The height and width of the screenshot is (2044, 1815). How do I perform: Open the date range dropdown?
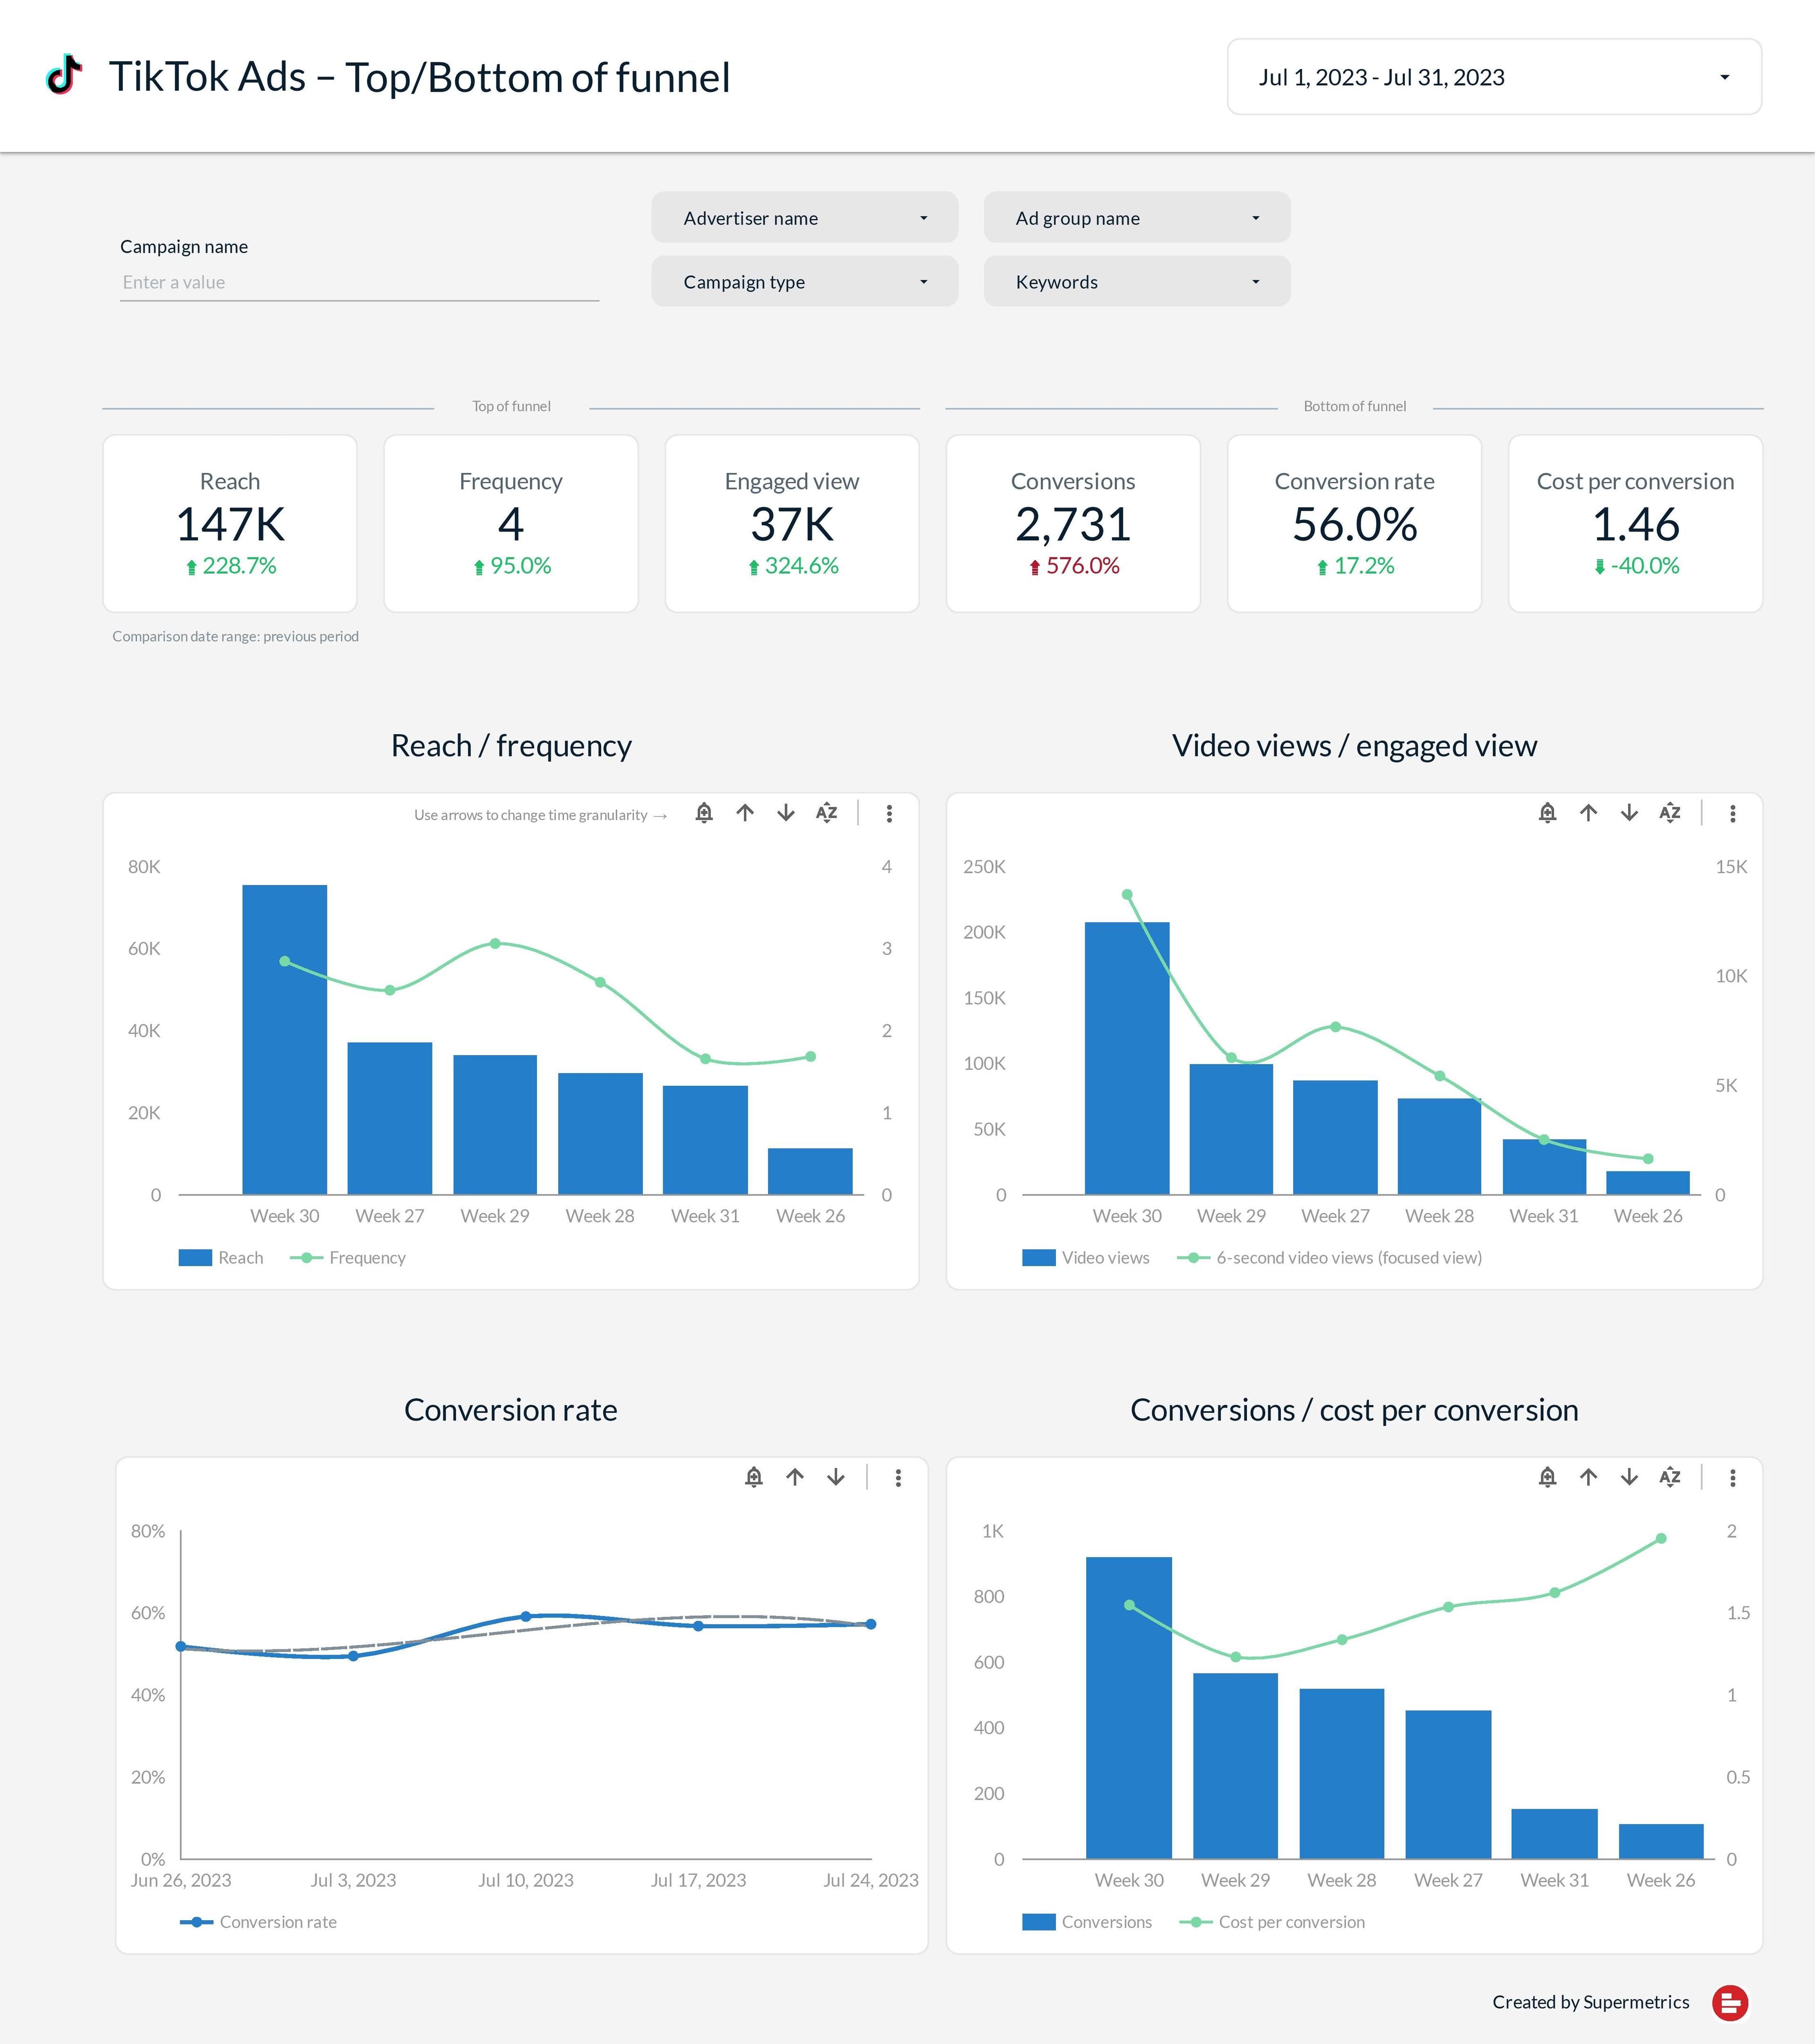[1494, 77]
